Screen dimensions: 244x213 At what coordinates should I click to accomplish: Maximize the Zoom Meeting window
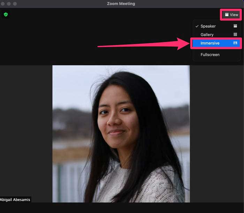point(15,3)
